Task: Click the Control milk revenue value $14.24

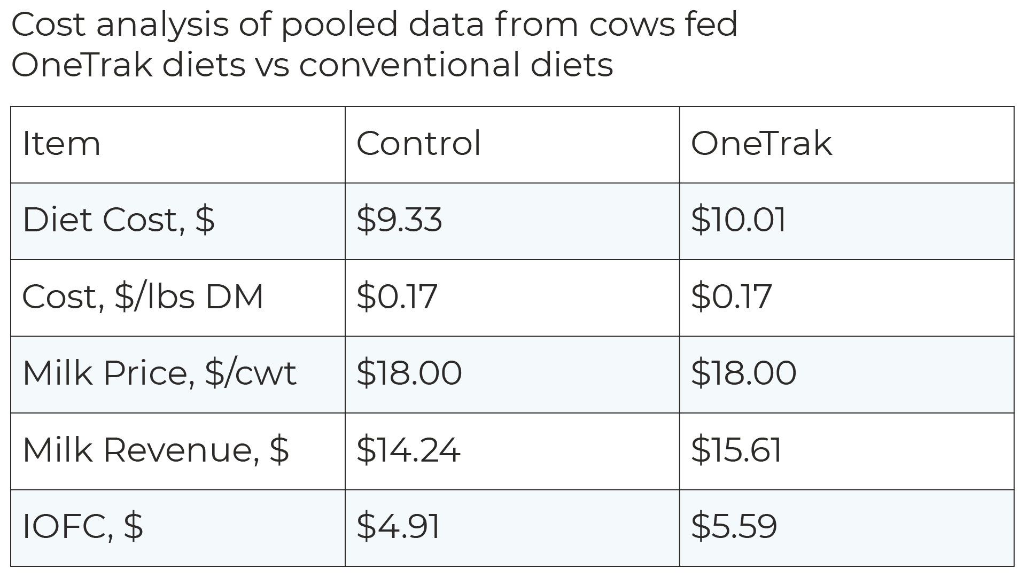Action: click(408, 450)
